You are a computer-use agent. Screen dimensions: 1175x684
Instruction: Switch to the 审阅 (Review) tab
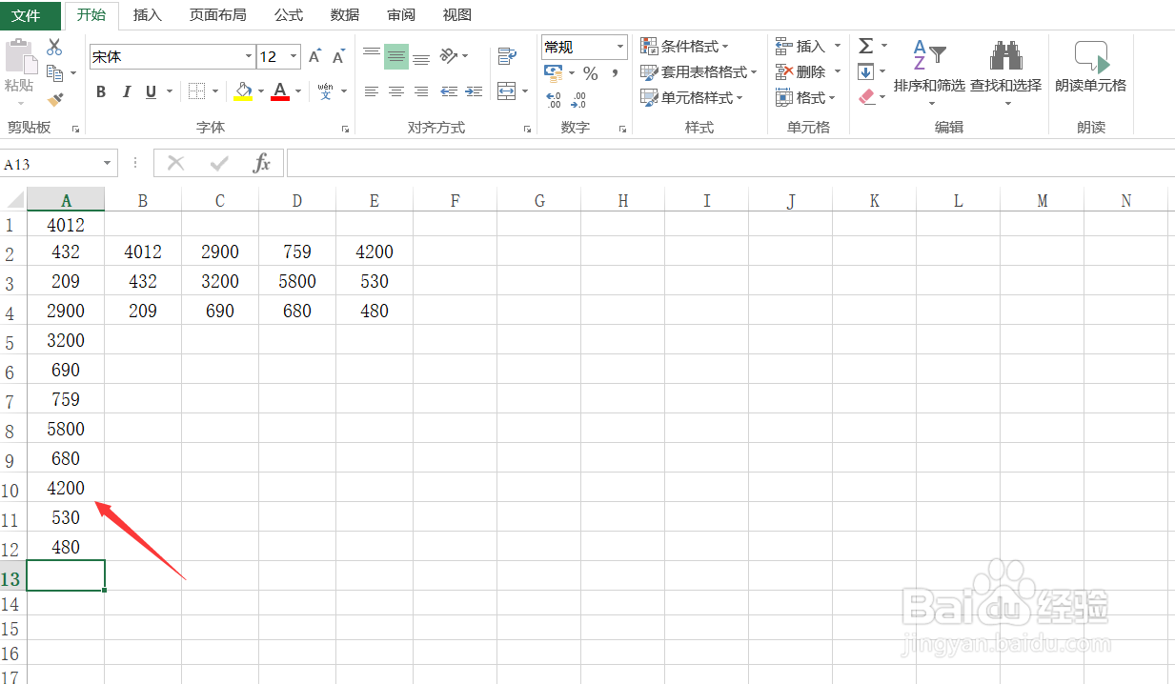tap(401, 15)
